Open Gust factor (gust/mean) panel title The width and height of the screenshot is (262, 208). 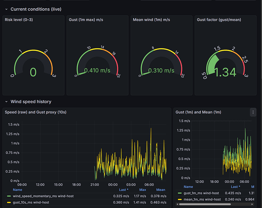tap(219, 19)
